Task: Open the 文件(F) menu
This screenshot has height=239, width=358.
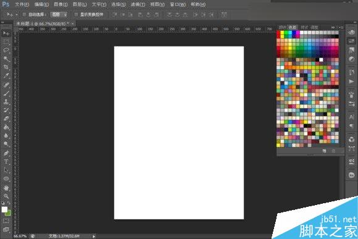Action: click(x=22, y=4)
